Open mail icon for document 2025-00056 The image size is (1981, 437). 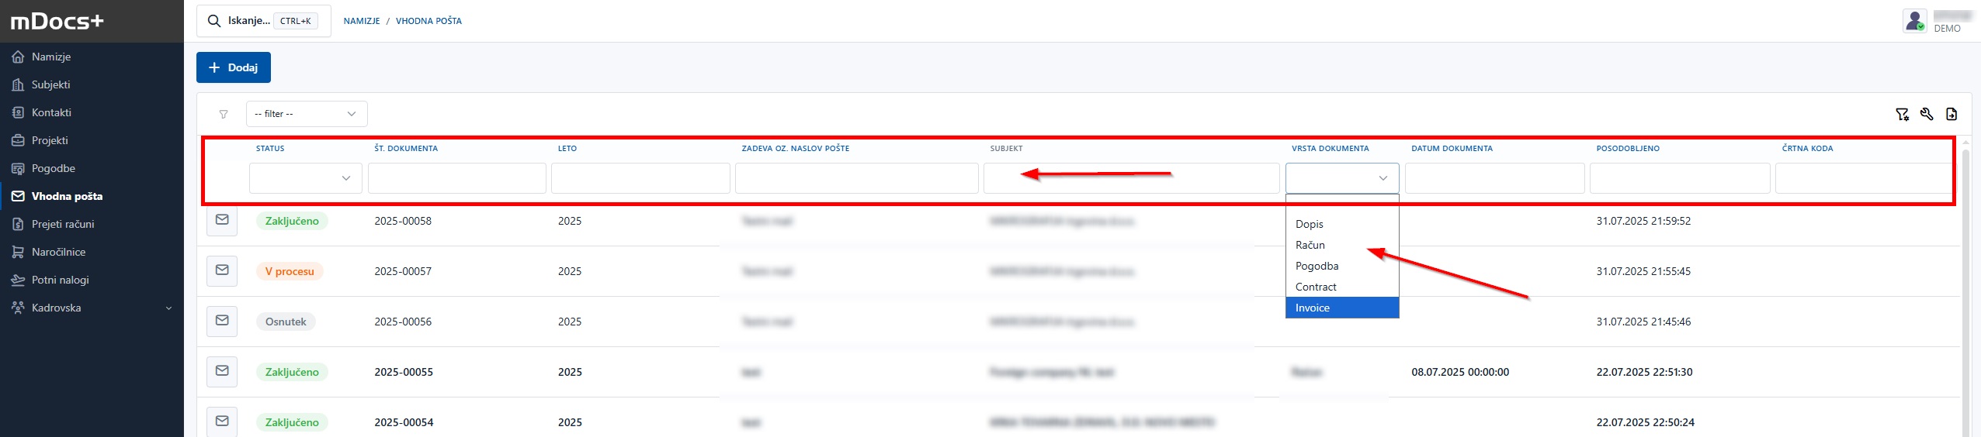point(222,322)
